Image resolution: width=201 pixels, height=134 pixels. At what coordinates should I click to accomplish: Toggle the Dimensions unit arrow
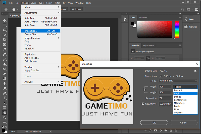[x=161, y=76]
